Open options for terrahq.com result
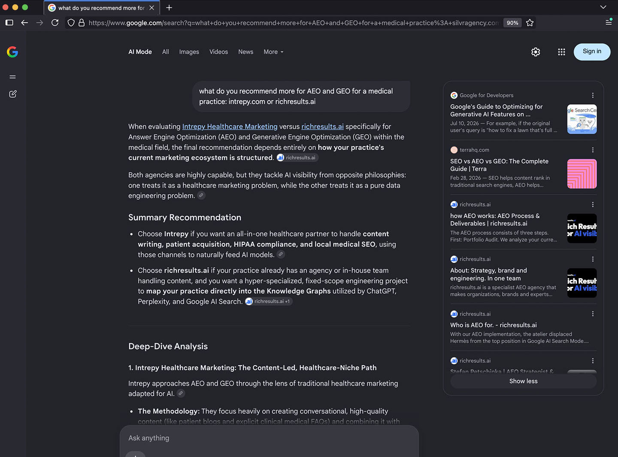Image resolution: width=618 pixels, height=457 pixels. [x=593, y=150]
